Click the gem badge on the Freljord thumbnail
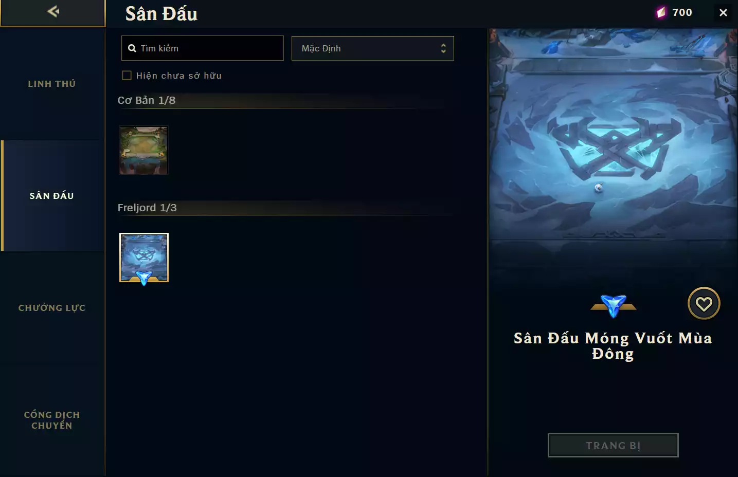This screenshot has width=738, height=477. pyautogui.click(x=144, y=278)
